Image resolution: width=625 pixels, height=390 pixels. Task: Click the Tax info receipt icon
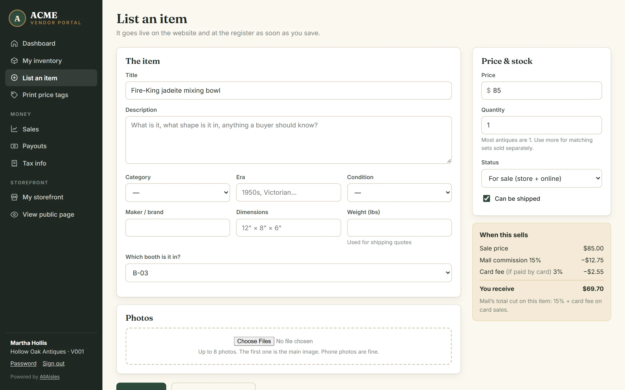(x=14, y=163)
